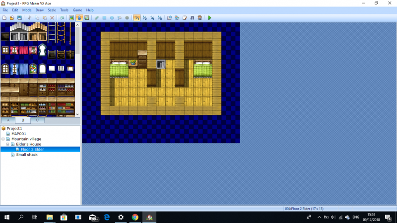
Task: Switch to Region editing mode icon
Action: tap(86, 18)
